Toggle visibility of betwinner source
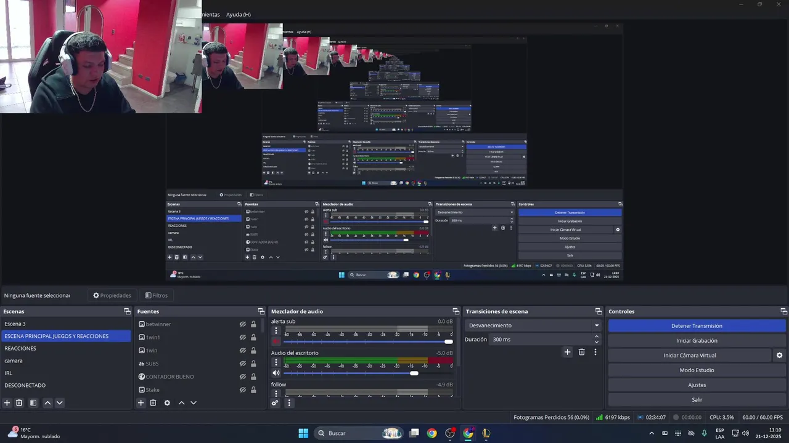This screenshot has width=789, height=443. coord(243,324)
